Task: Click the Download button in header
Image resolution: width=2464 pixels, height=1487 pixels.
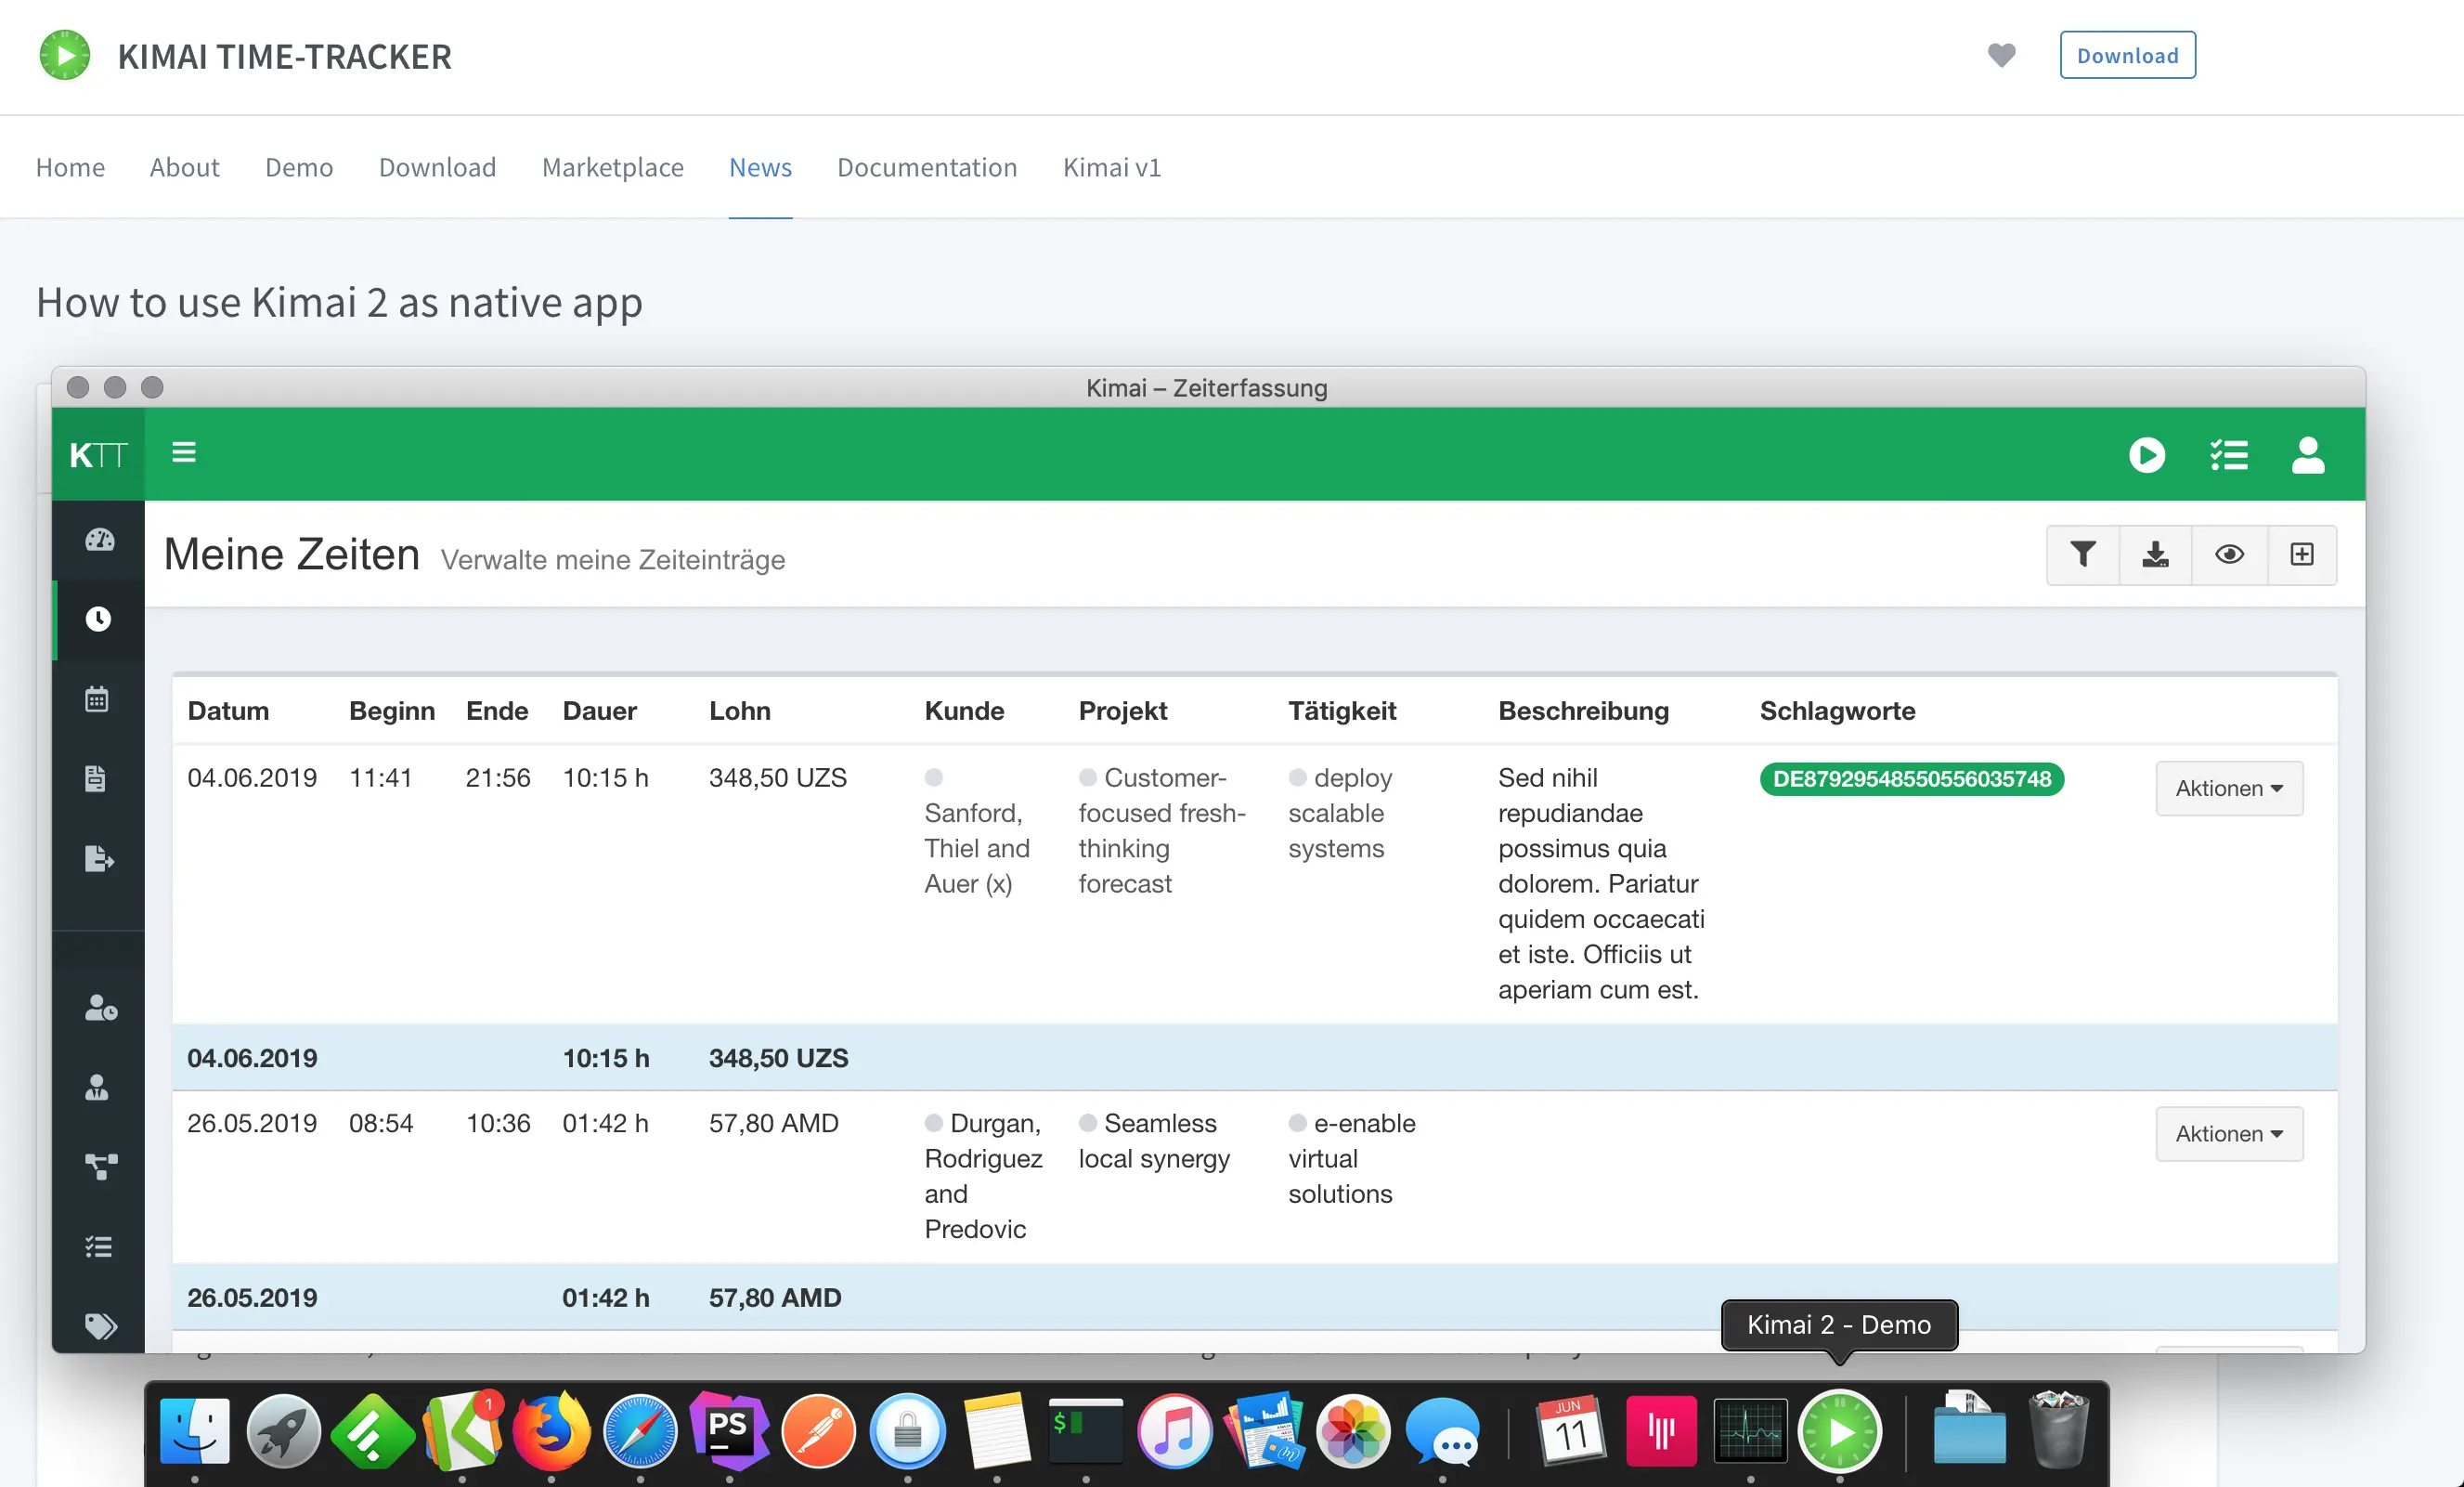Action: [2127, 55]
